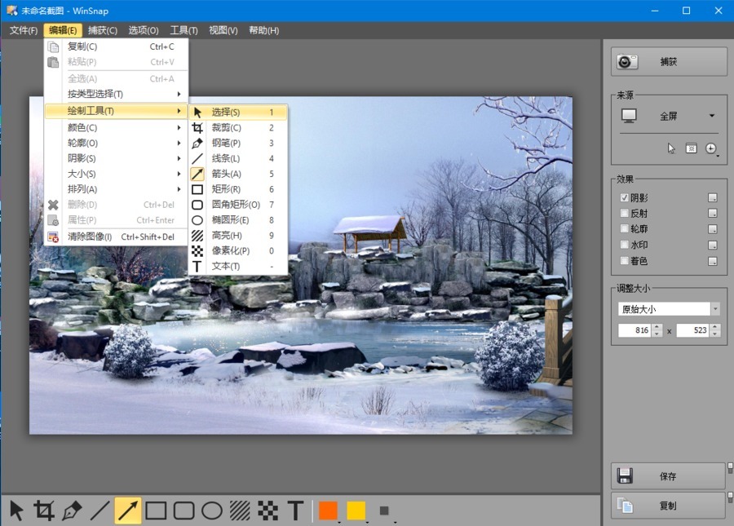Choose 选择(S) in drawing tools submenu
This screenshot has width=734, height=526.
tap(238, 112)
